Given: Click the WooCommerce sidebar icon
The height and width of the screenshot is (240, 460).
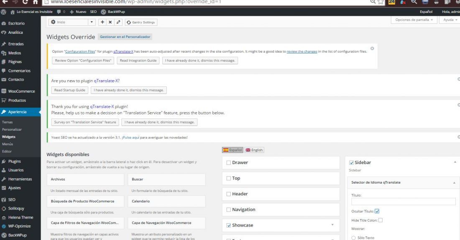Looking at the screenshot, I should [x=4, y=91].
